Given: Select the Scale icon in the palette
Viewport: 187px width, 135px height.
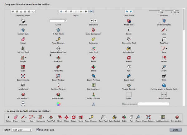Looking at the screenshot, I should [x=23, y=67].
